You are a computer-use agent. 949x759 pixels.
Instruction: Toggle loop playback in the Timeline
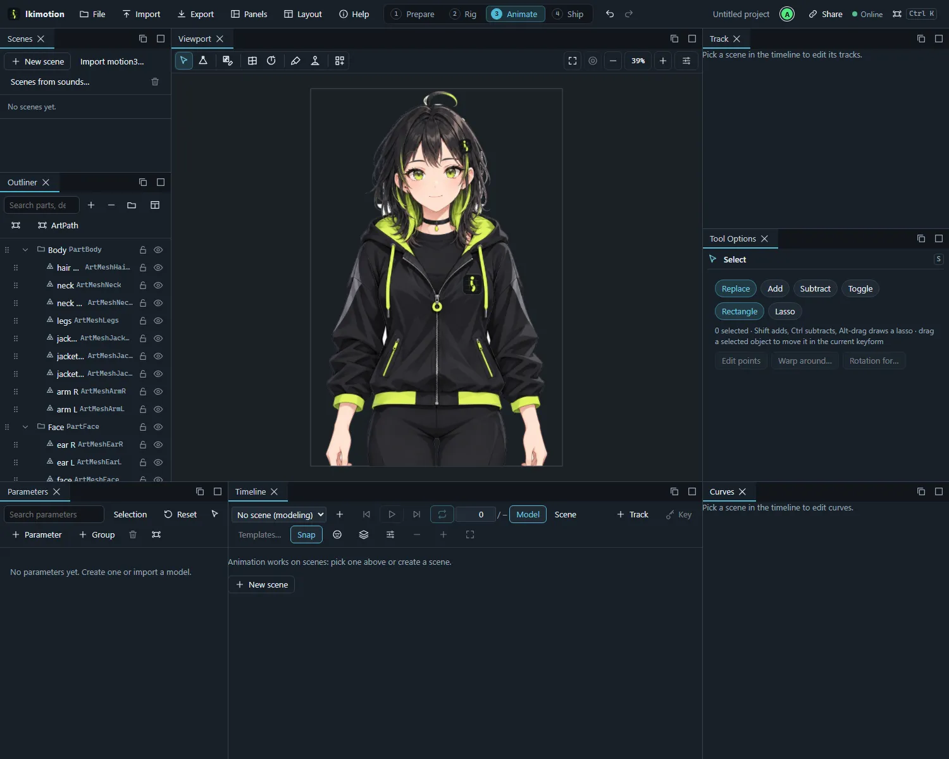442,514
